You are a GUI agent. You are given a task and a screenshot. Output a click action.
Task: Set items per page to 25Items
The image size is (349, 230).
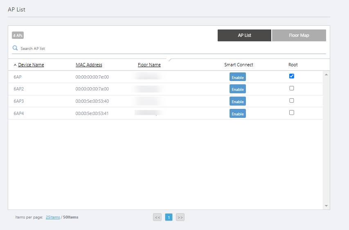tap(53, 217)
